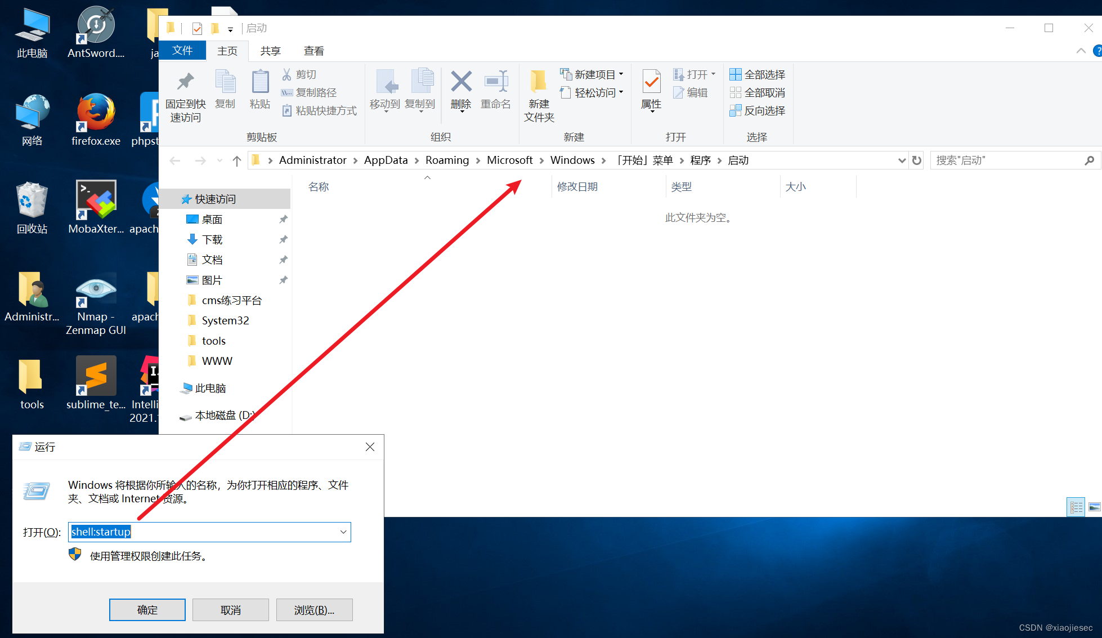Select System32 in the navigation pane
Screen dimensions: 1102x638
pyautogui.click(x=225, y=320)
